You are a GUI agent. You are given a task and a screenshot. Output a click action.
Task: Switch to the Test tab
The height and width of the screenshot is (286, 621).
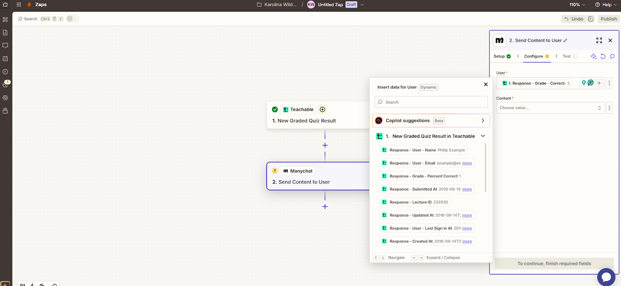point(570,56)
